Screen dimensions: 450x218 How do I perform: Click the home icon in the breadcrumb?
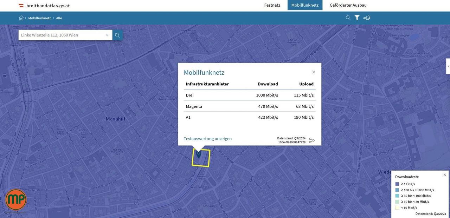(21, 18)
